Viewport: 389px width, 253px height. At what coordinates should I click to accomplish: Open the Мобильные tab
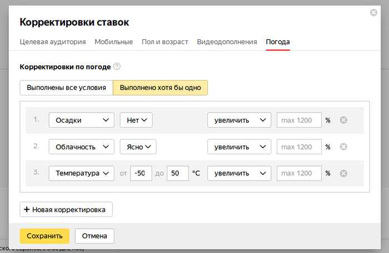pos(113,42)
